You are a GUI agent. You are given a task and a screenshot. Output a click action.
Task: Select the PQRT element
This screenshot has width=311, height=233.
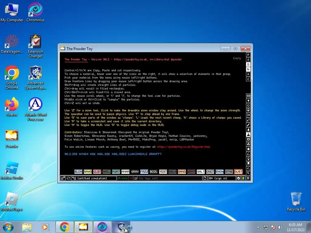(116, 172)
